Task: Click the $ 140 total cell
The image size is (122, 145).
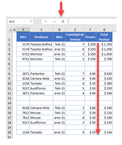Action: 104,132
